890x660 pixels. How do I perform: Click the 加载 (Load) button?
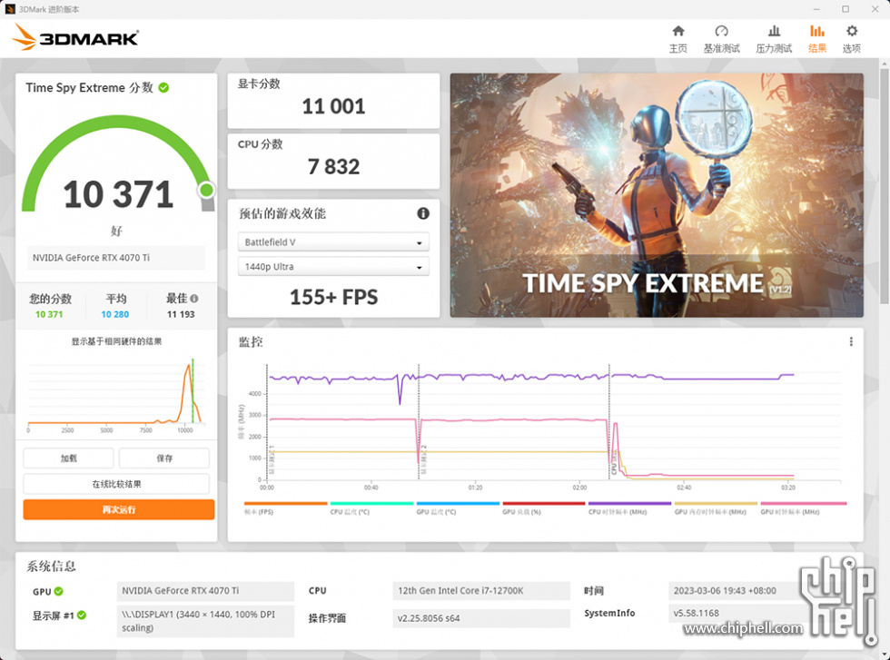[68, 458]
